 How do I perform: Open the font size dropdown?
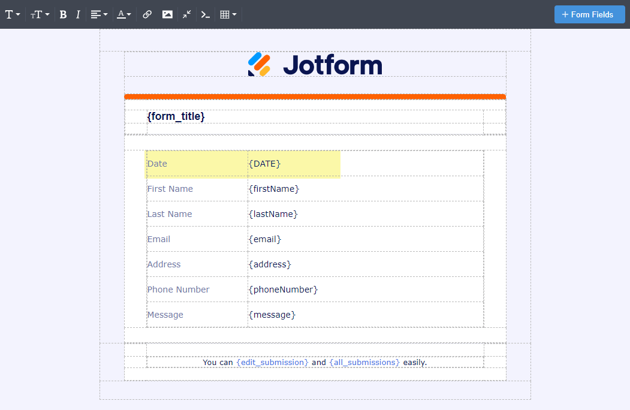[x=40, y=14]
